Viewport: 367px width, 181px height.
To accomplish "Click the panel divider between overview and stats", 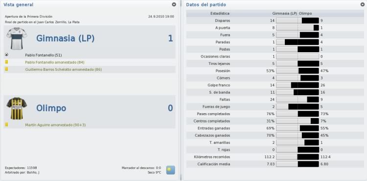I will 181,91.
